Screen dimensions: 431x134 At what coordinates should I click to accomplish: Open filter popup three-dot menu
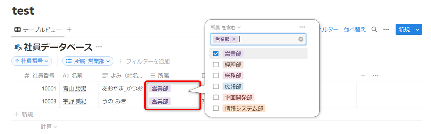pos(302,27)
